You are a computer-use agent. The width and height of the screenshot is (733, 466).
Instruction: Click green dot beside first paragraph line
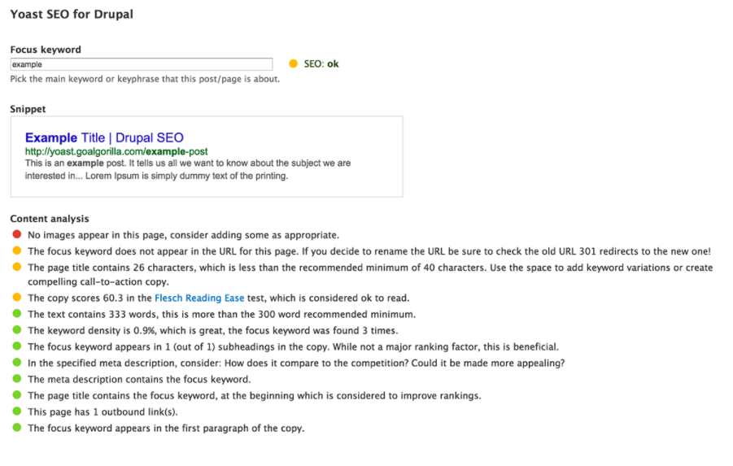[x=17, y=427]
